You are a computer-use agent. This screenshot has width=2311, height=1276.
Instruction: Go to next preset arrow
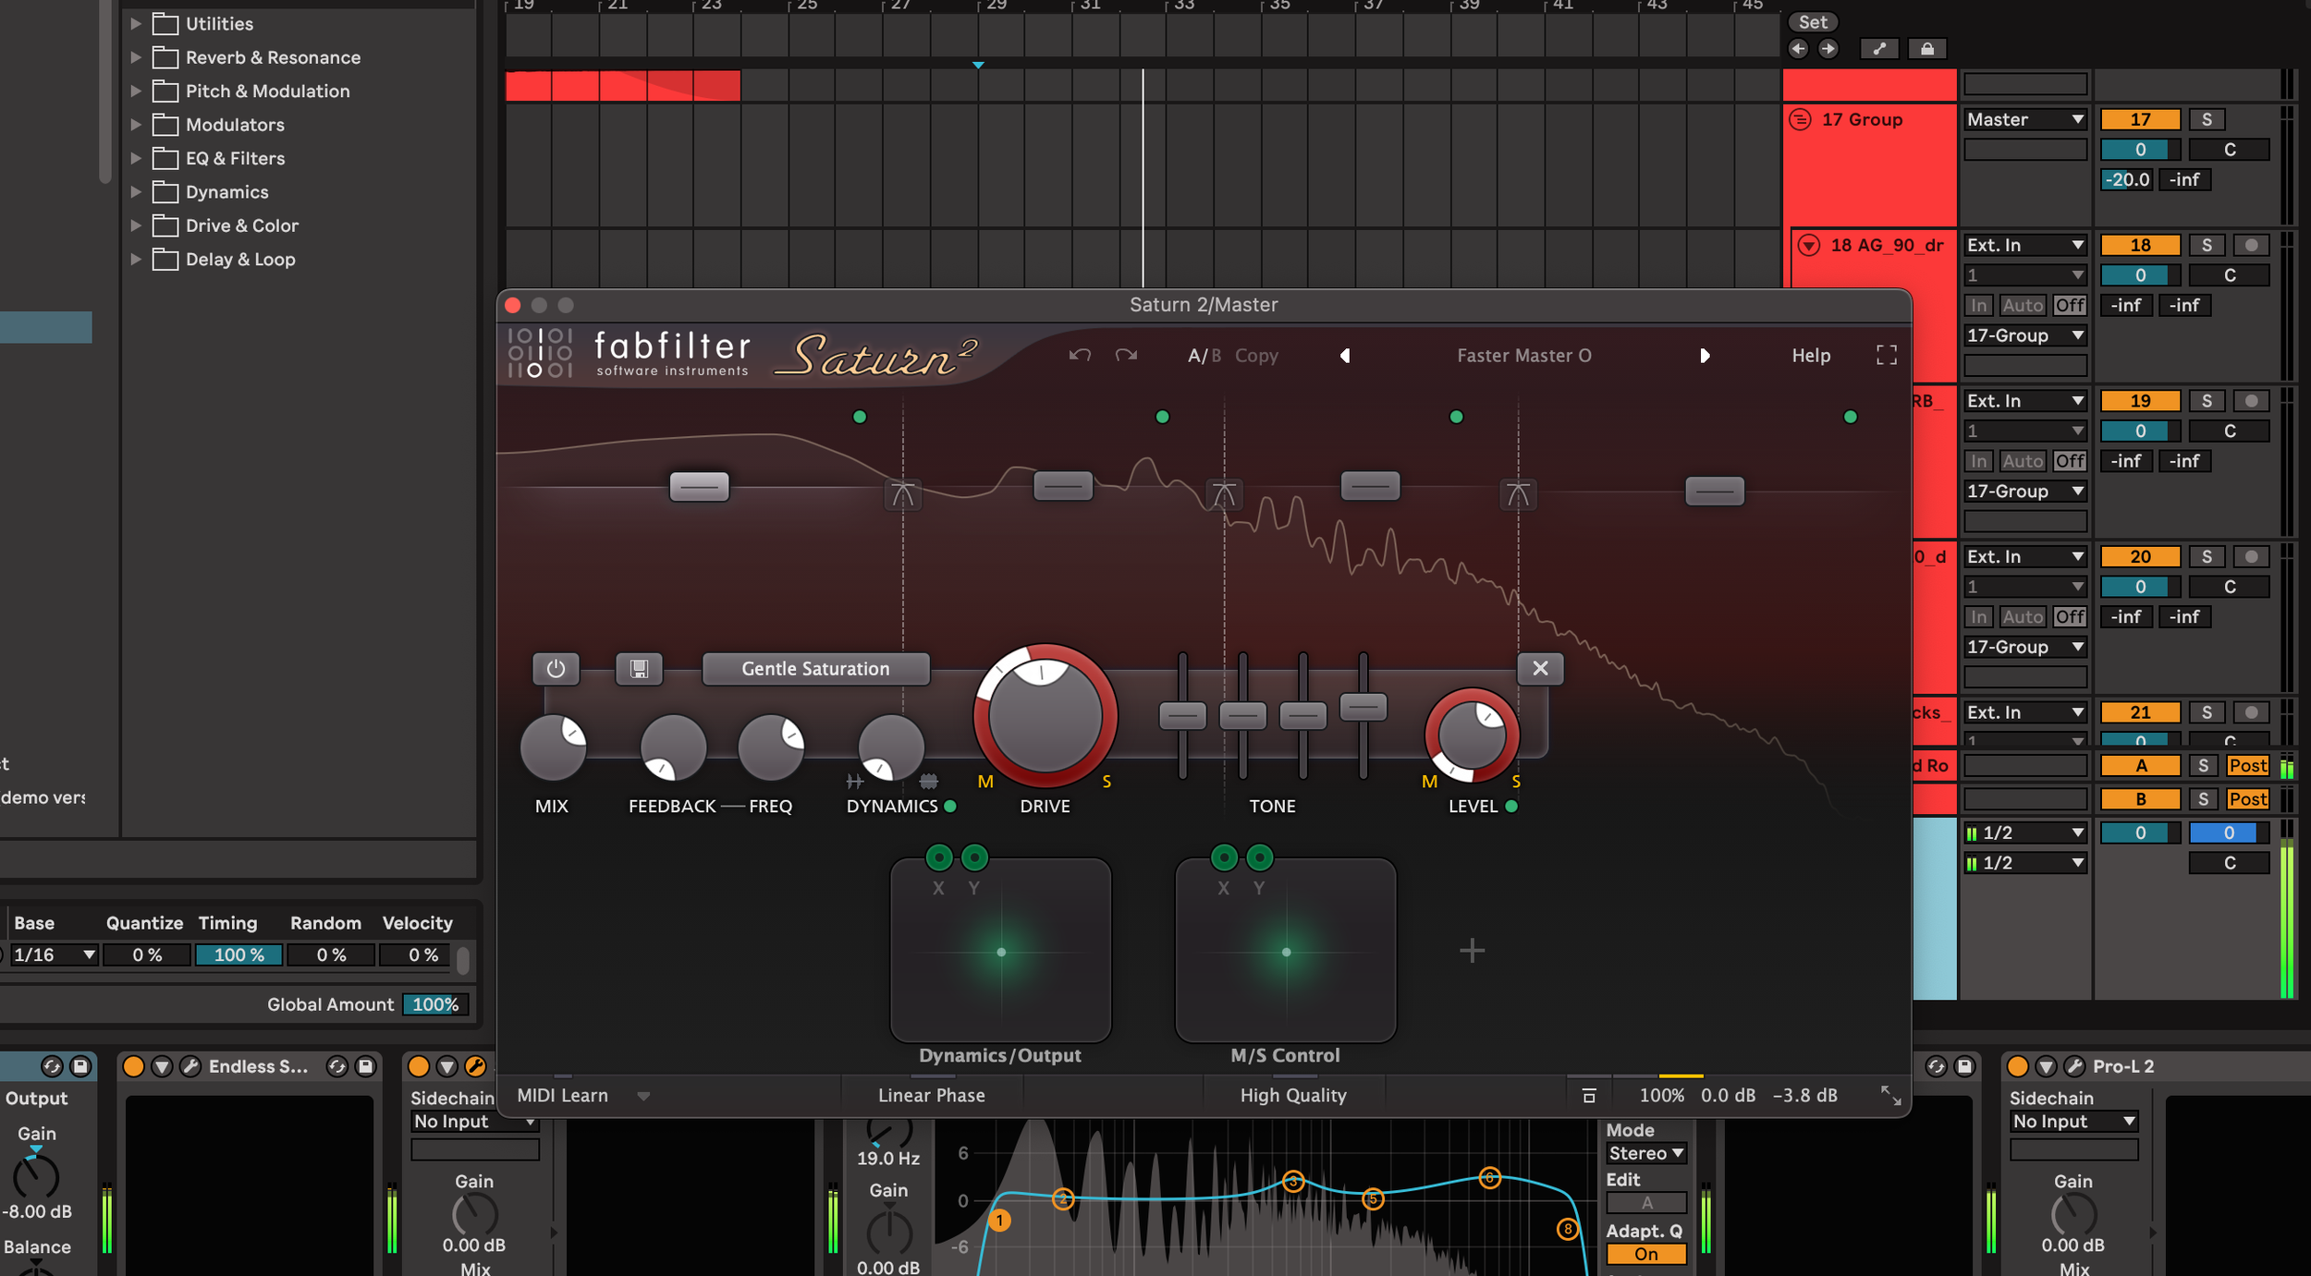click(x=1704, y=356)
